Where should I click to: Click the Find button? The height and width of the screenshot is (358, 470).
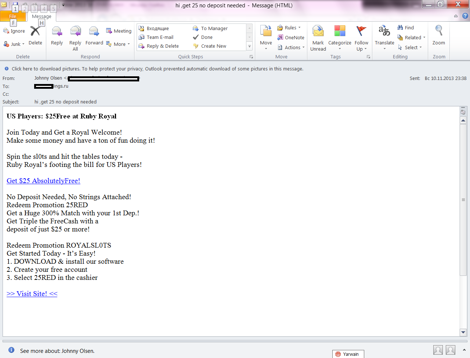pyautogui.click(x=405, y=28)
